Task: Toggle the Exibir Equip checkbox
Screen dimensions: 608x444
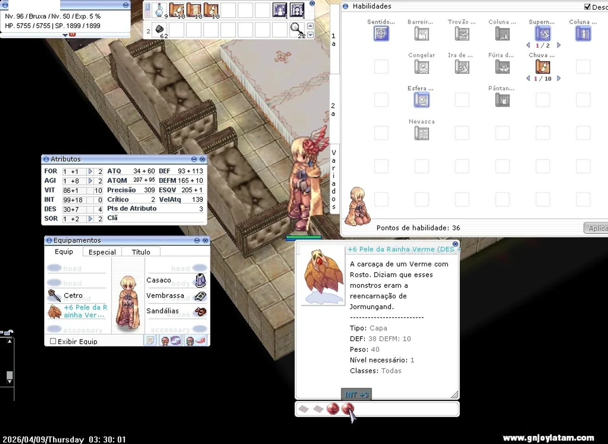Action: click(x=53, y=341)
